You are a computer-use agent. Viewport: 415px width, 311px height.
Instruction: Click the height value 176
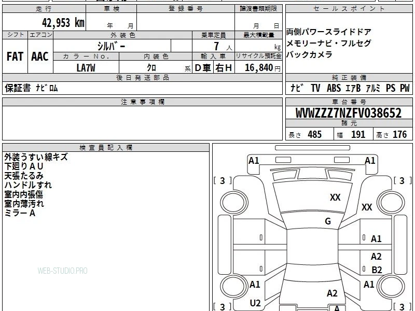pyautogui.click(x=399, y=134)
